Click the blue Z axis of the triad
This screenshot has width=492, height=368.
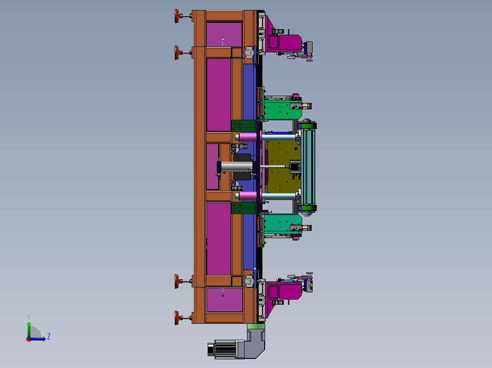click(37, 339)
